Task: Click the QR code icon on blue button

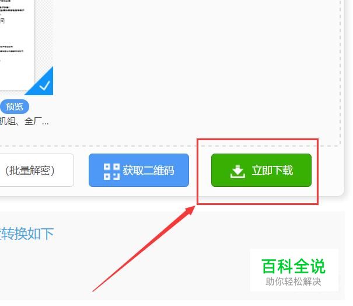Action: coord(111,172)
